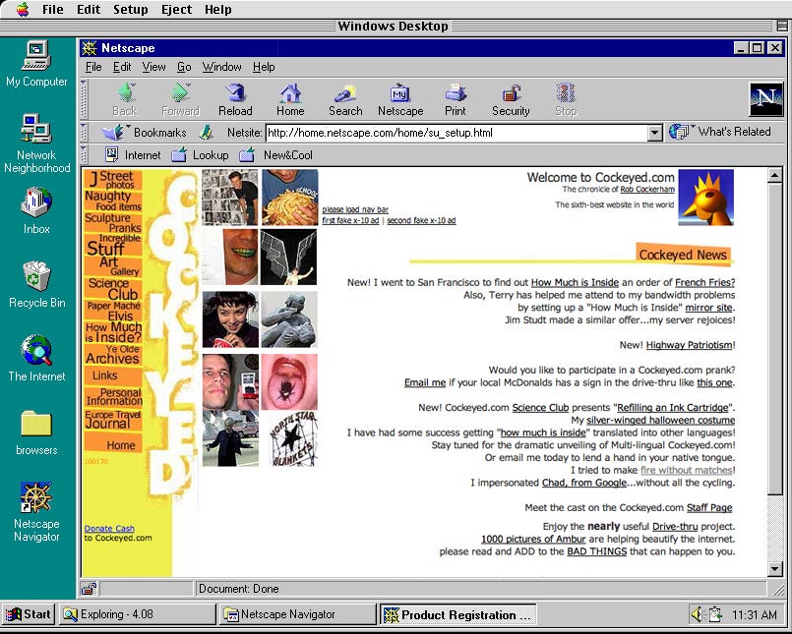Click the Donate Cash link
This screenshot has width=792, height=634.
[109, 529]
